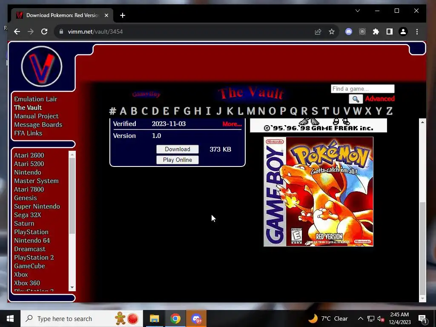Open the Discord icon in the taskbar

[x=196, y=318]
